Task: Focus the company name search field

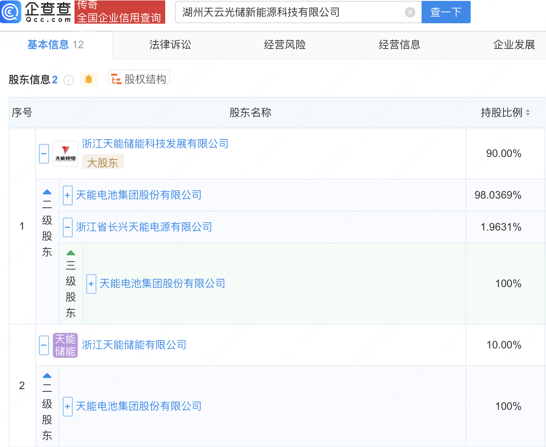Action: click(x=289, y=12)
